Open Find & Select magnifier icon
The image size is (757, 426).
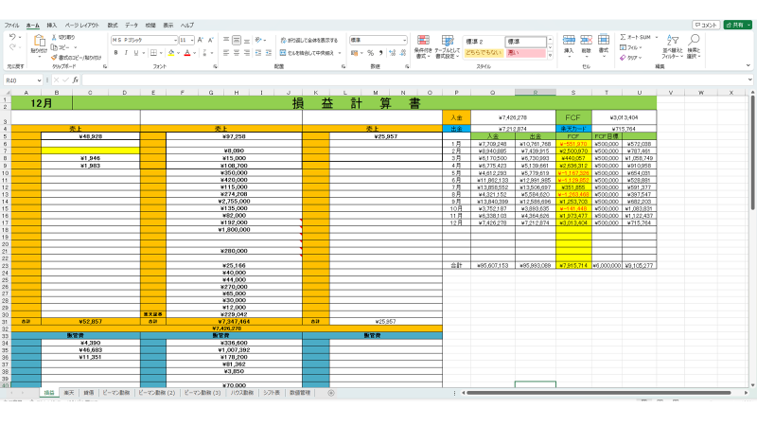pos(694,44)
